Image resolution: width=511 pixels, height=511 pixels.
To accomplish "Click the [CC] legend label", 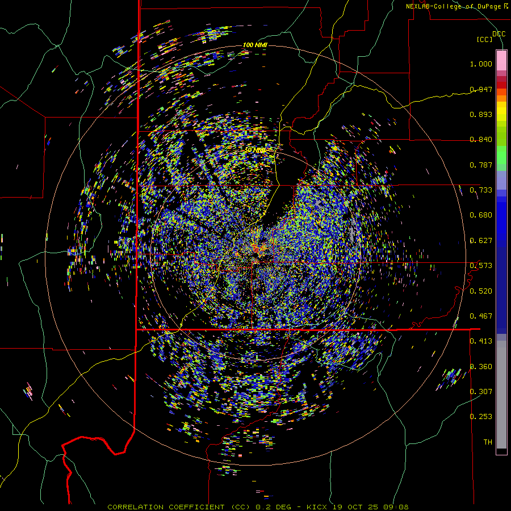I will tap(484, 39).
